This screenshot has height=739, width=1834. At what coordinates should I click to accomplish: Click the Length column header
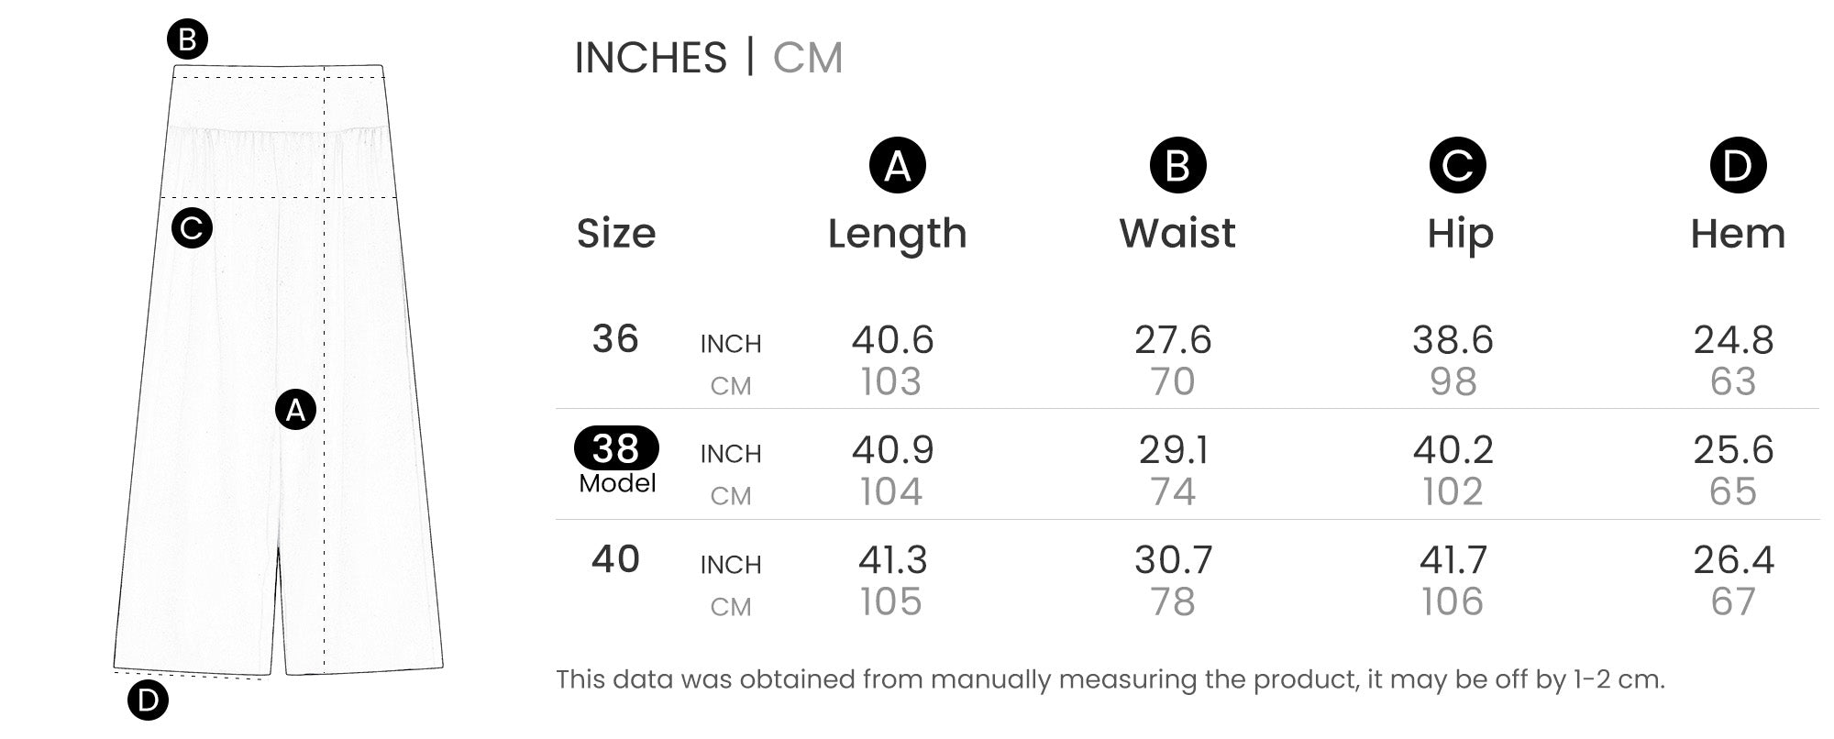(x=897, y=234)
